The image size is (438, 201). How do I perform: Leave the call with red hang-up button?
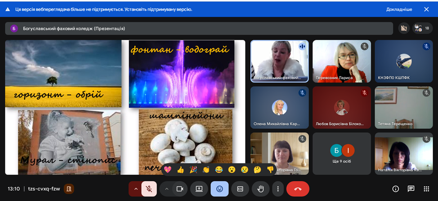(297, 189)
